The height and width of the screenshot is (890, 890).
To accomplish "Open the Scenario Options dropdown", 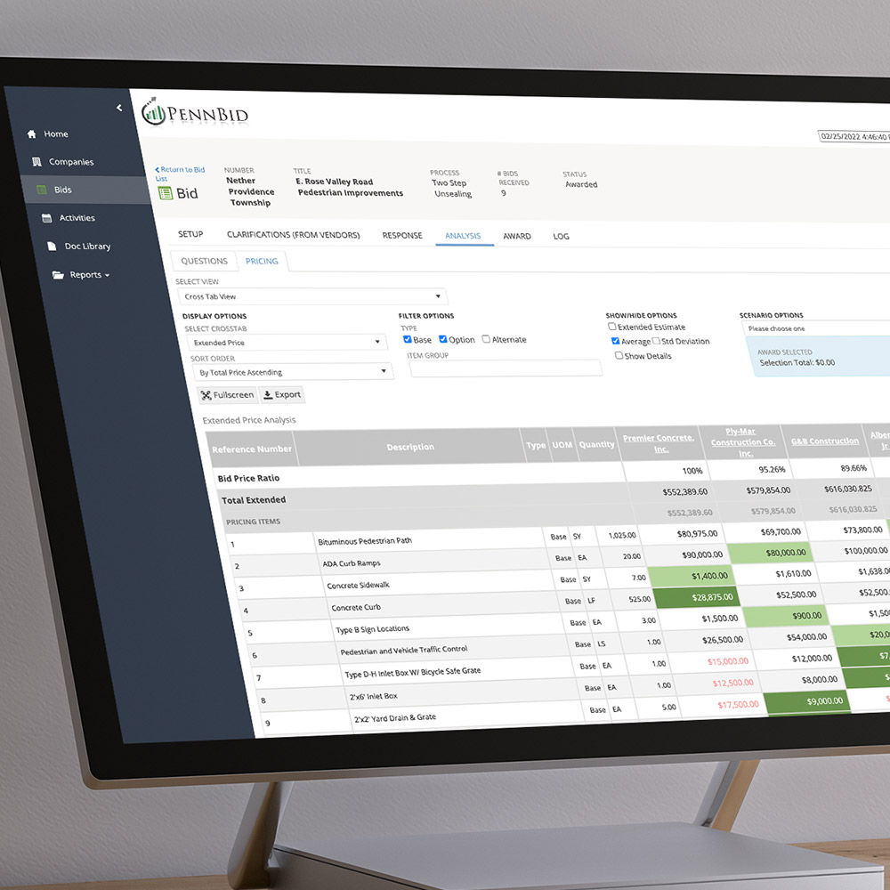I will [x=816, y=328].
